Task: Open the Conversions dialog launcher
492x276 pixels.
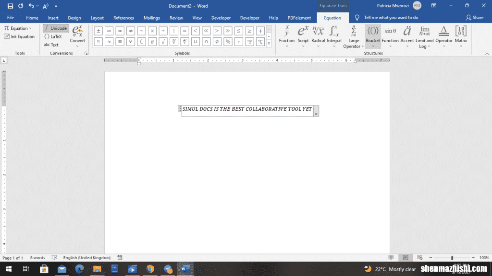Action: click(x=86, y=53)
